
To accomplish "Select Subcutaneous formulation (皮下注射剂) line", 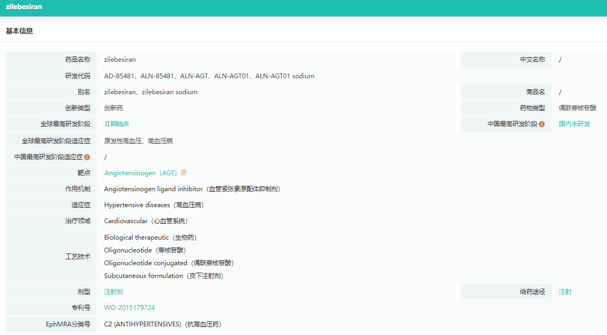I will (x=164, y=276).
